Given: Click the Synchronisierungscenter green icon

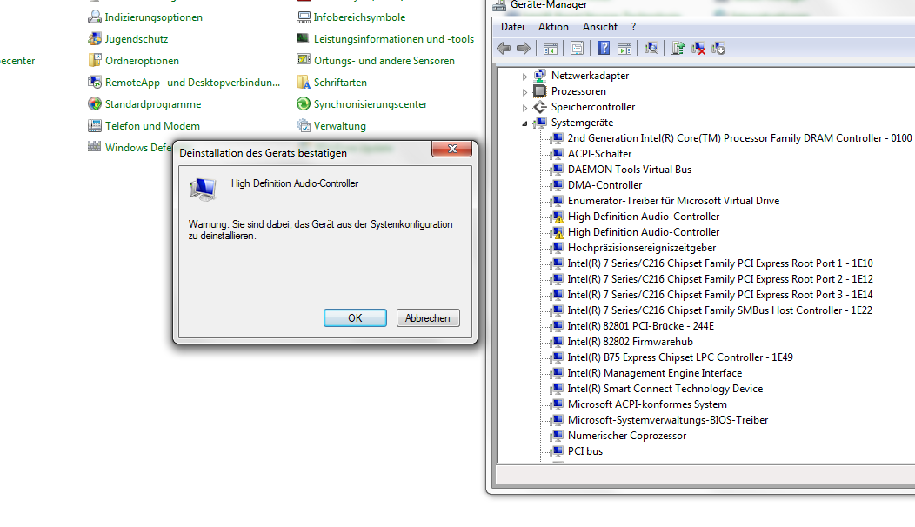Looking at the screenshot, I should click(x=304, y=103).
